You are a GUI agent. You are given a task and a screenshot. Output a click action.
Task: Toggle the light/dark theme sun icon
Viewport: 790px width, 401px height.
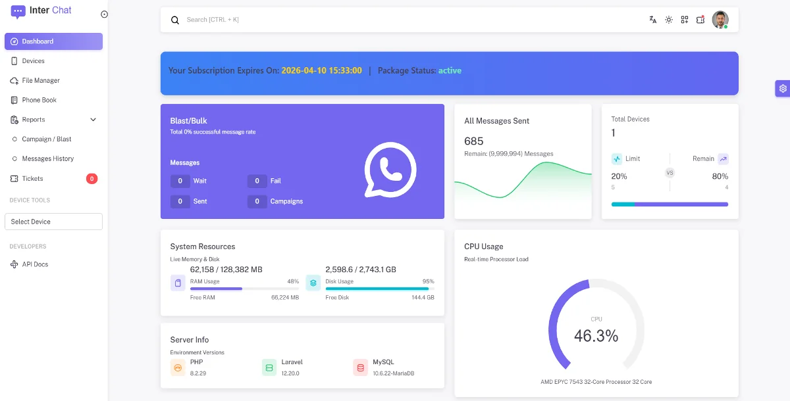[x=668, y=20]
